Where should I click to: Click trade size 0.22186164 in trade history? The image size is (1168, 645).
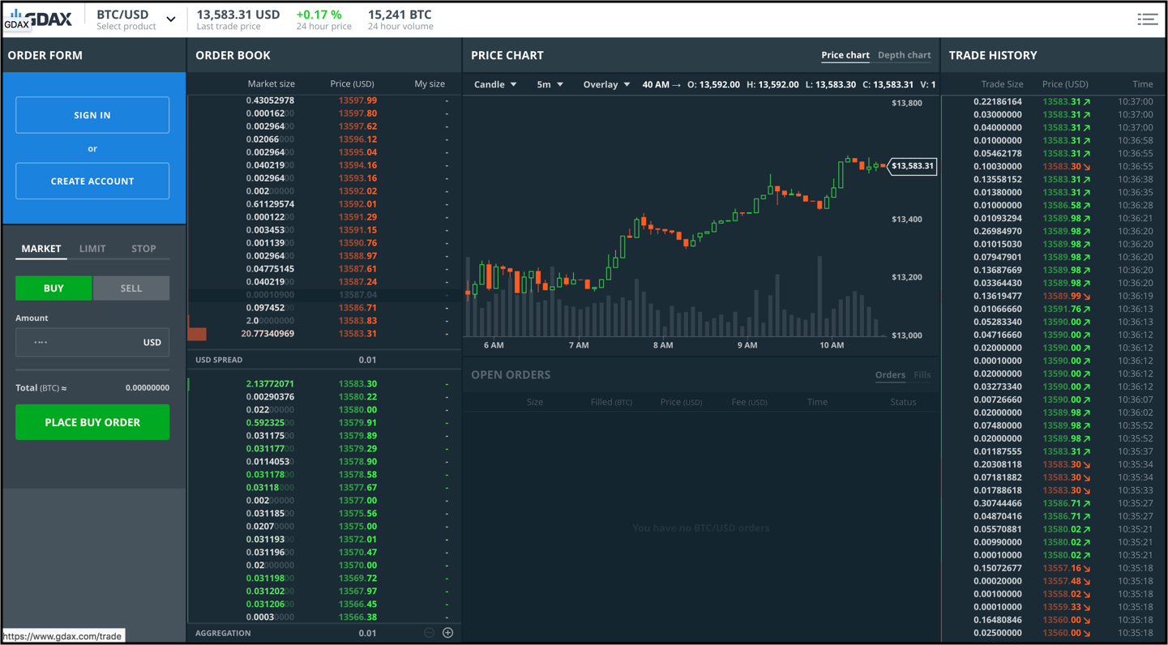pyautogui.click(x=998, y=102)
